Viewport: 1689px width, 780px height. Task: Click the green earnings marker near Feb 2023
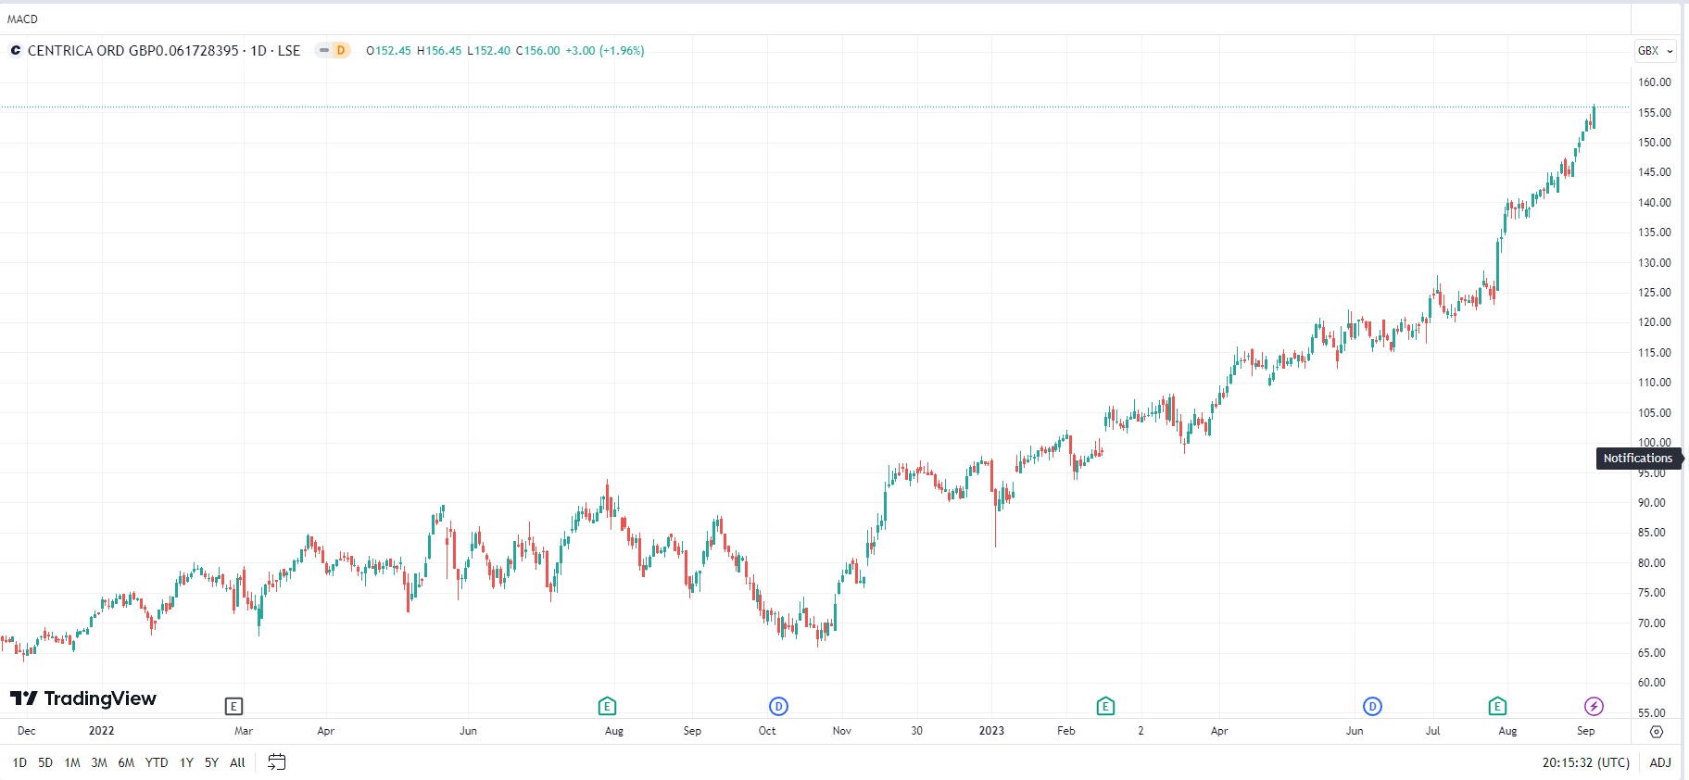click(x=1105, y=707)
